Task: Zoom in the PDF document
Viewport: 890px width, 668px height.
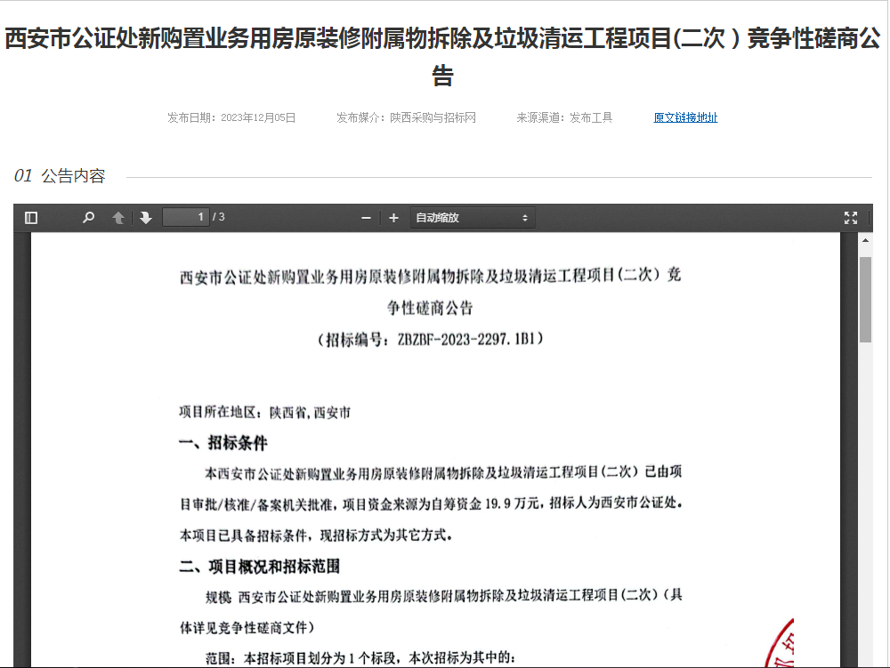Action: [x=394, y=218]
